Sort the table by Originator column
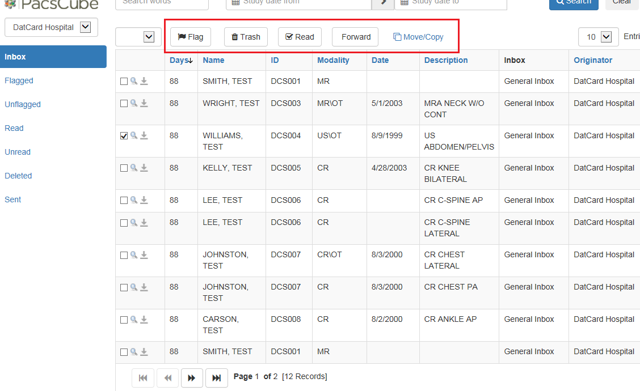640x391 pixels. (x=593, y=60)
